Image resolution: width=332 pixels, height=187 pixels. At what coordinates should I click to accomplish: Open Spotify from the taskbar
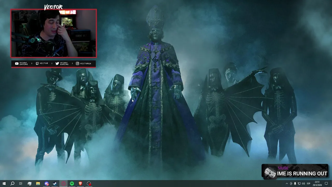point(72,184)
